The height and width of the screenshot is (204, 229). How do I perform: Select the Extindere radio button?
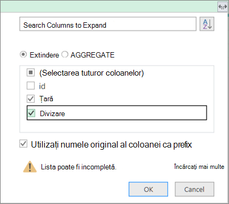tap(23, 54)
